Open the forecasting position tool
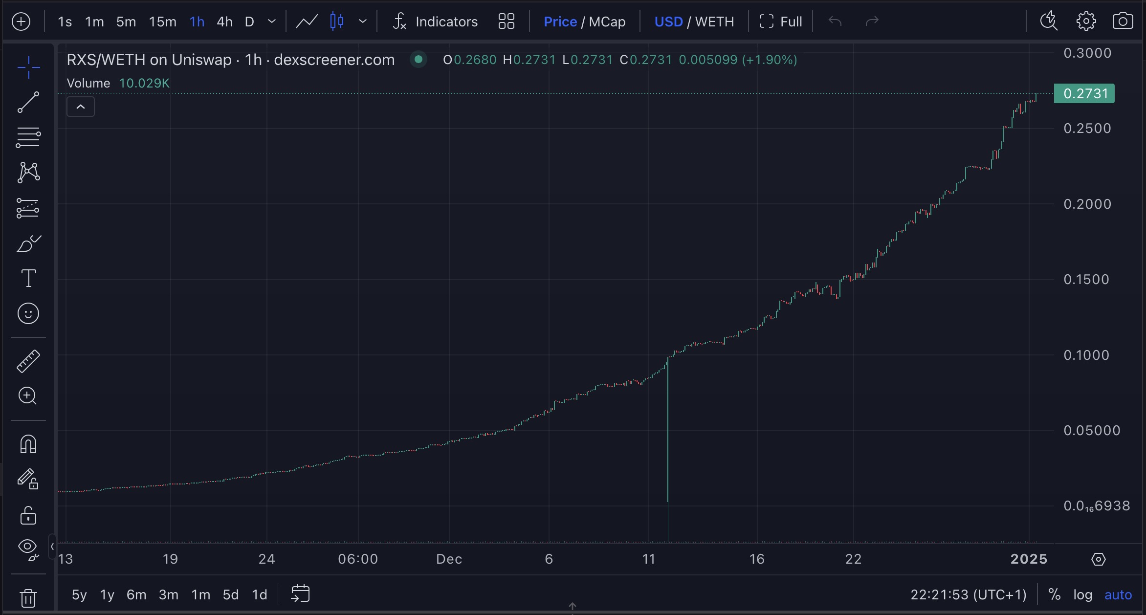This screenshot has width=1146, height=615. [28, 208]
